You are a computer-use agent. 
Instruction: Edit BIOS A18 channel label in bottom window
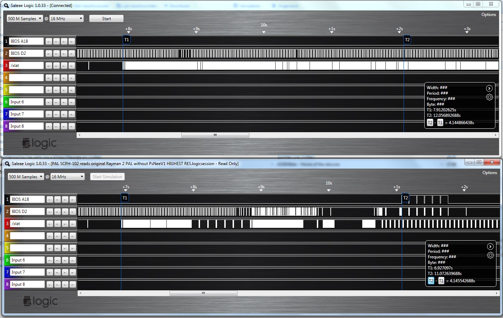(27, 199)
